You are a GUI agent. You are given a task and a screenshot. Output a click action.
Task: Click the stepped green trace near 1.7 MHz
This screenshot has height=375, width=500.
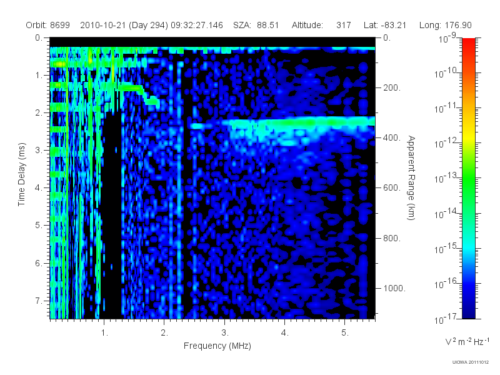pos(140,93)
